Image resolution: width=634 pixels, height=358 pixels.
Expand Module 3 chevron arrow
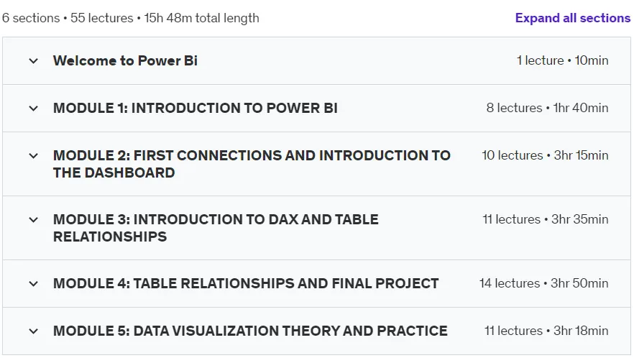tap(34, 220)
